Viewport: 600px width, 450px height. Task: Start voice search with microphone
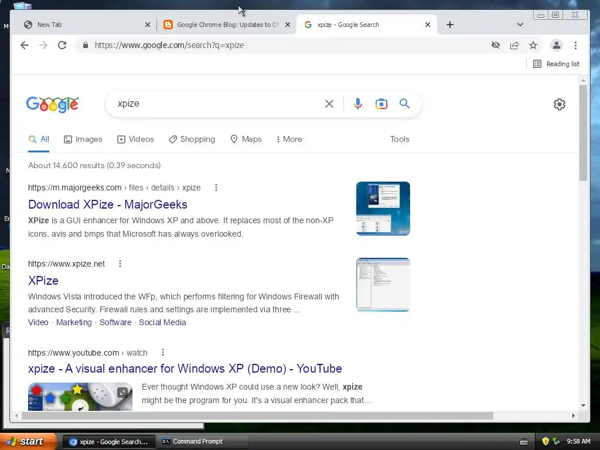pos(358,104)
